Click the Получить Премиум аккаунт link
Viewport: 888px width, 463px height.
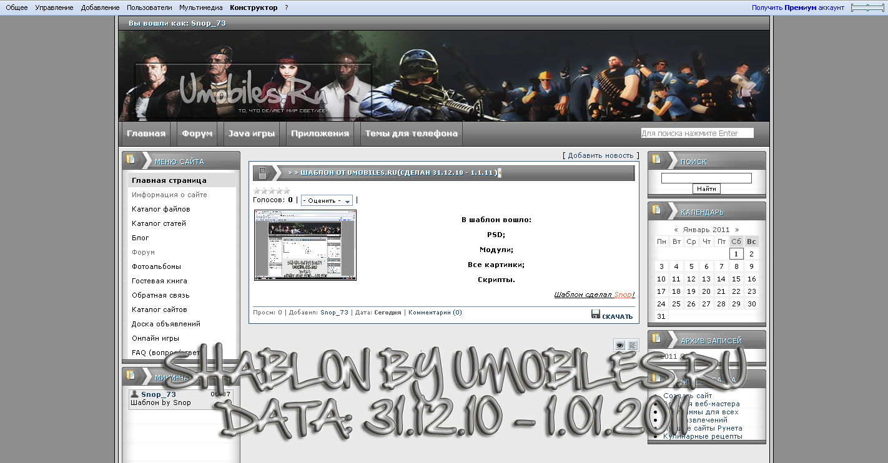(798, 7)
